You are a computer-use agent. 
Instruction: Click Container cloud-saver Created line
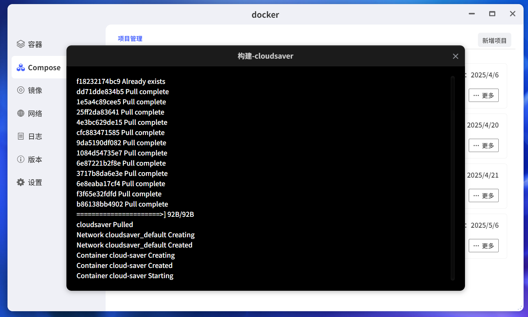[125, 266]
